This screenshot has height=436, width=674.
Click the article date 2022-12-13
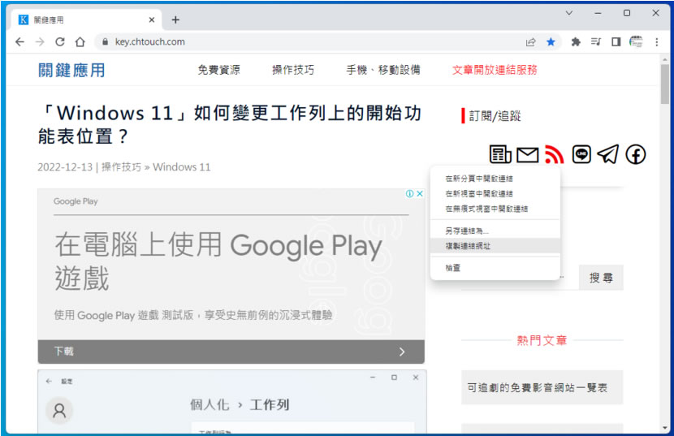click(65, 166)
